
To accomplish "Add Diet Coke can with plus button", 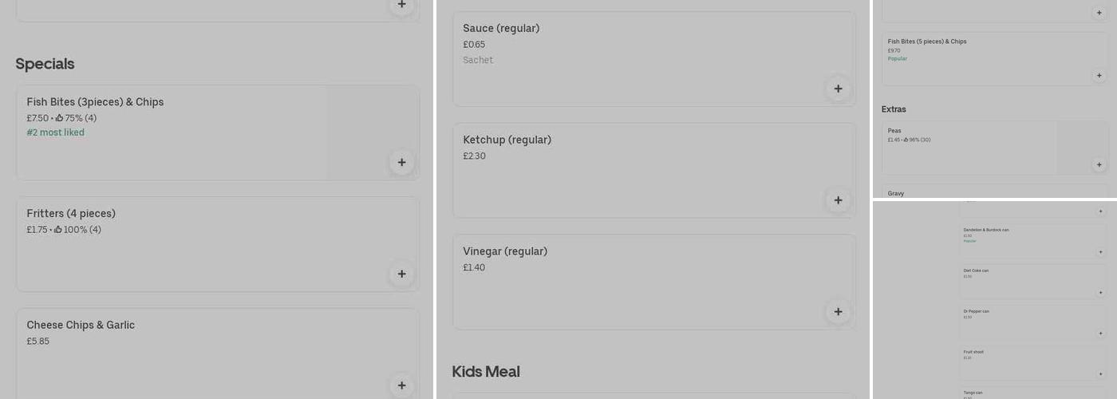I will pyautogui.click(x=1100, y=293).
